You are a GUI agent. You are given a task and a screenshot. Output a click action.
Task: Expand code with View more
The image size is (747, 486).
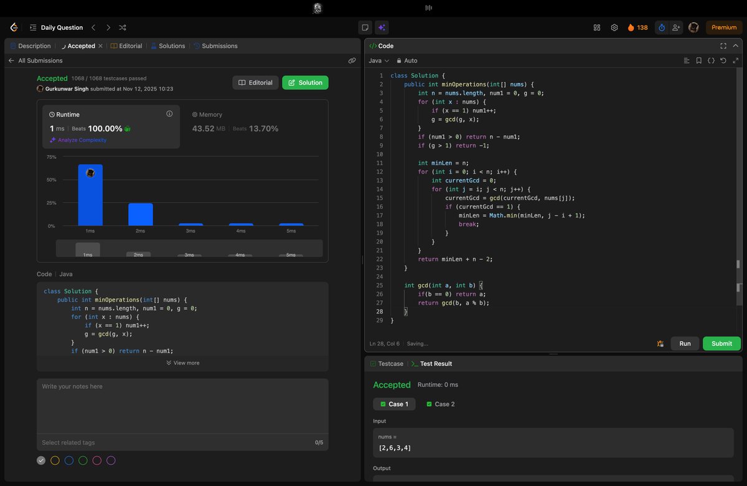[x=183, y=363]
